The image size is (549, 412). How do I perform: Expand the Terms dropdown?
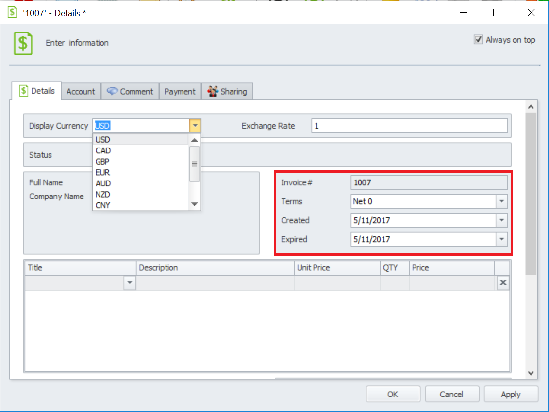[x=501, y=201]
